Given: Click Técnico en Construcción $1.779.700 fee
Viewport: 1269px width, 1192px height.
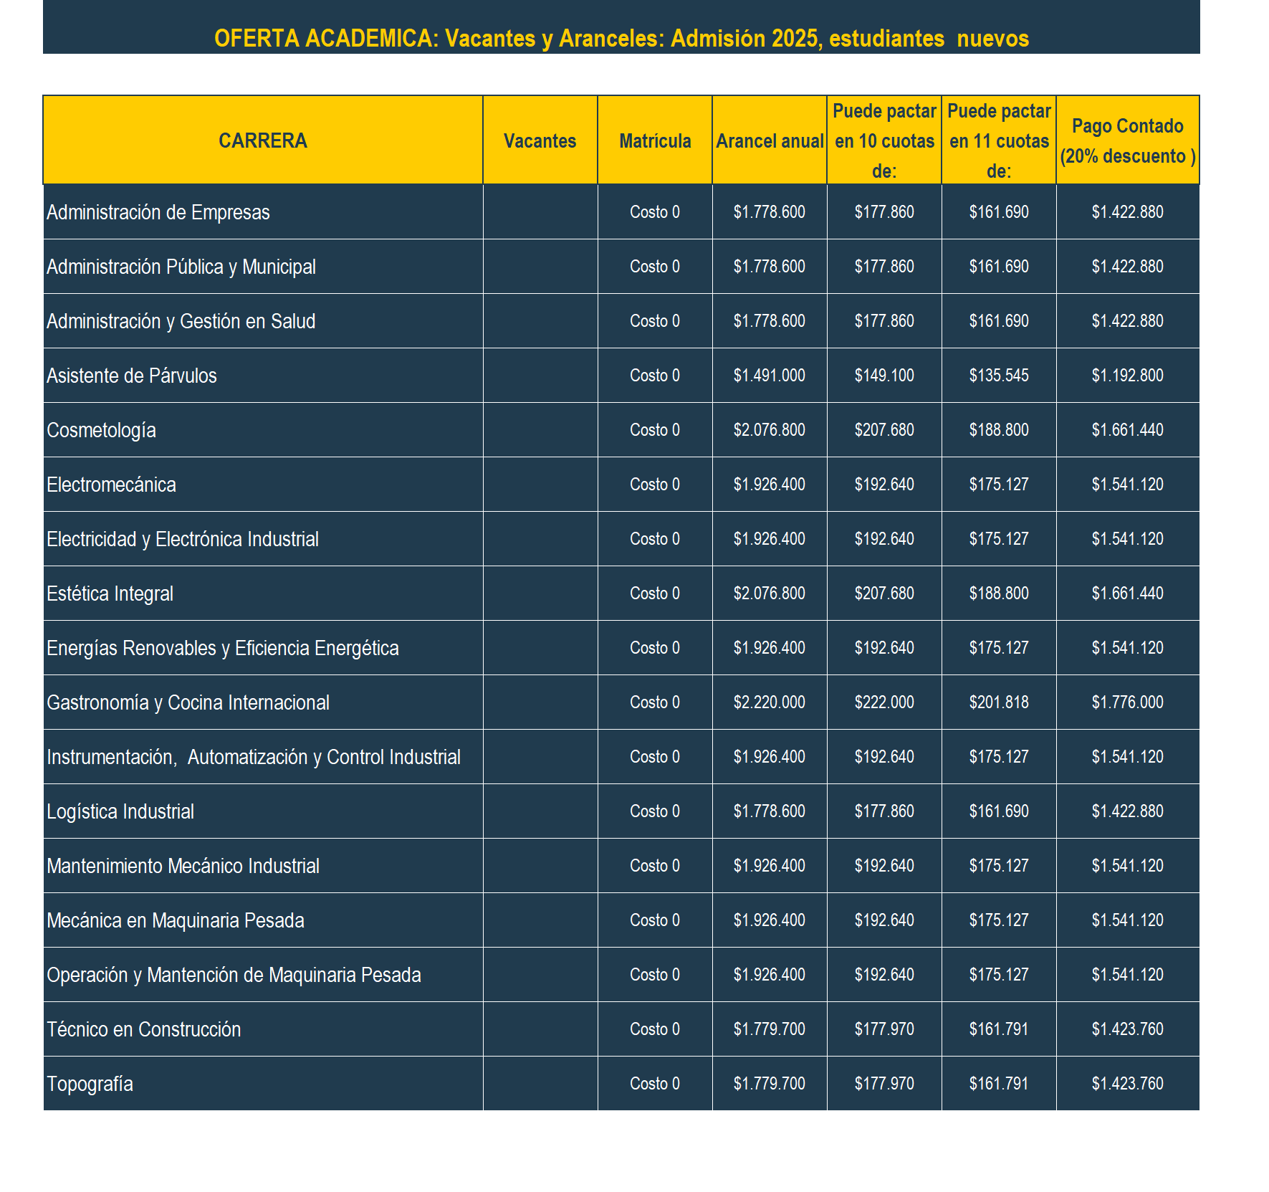Looking at the screenshot, I should pos(770,1029).
